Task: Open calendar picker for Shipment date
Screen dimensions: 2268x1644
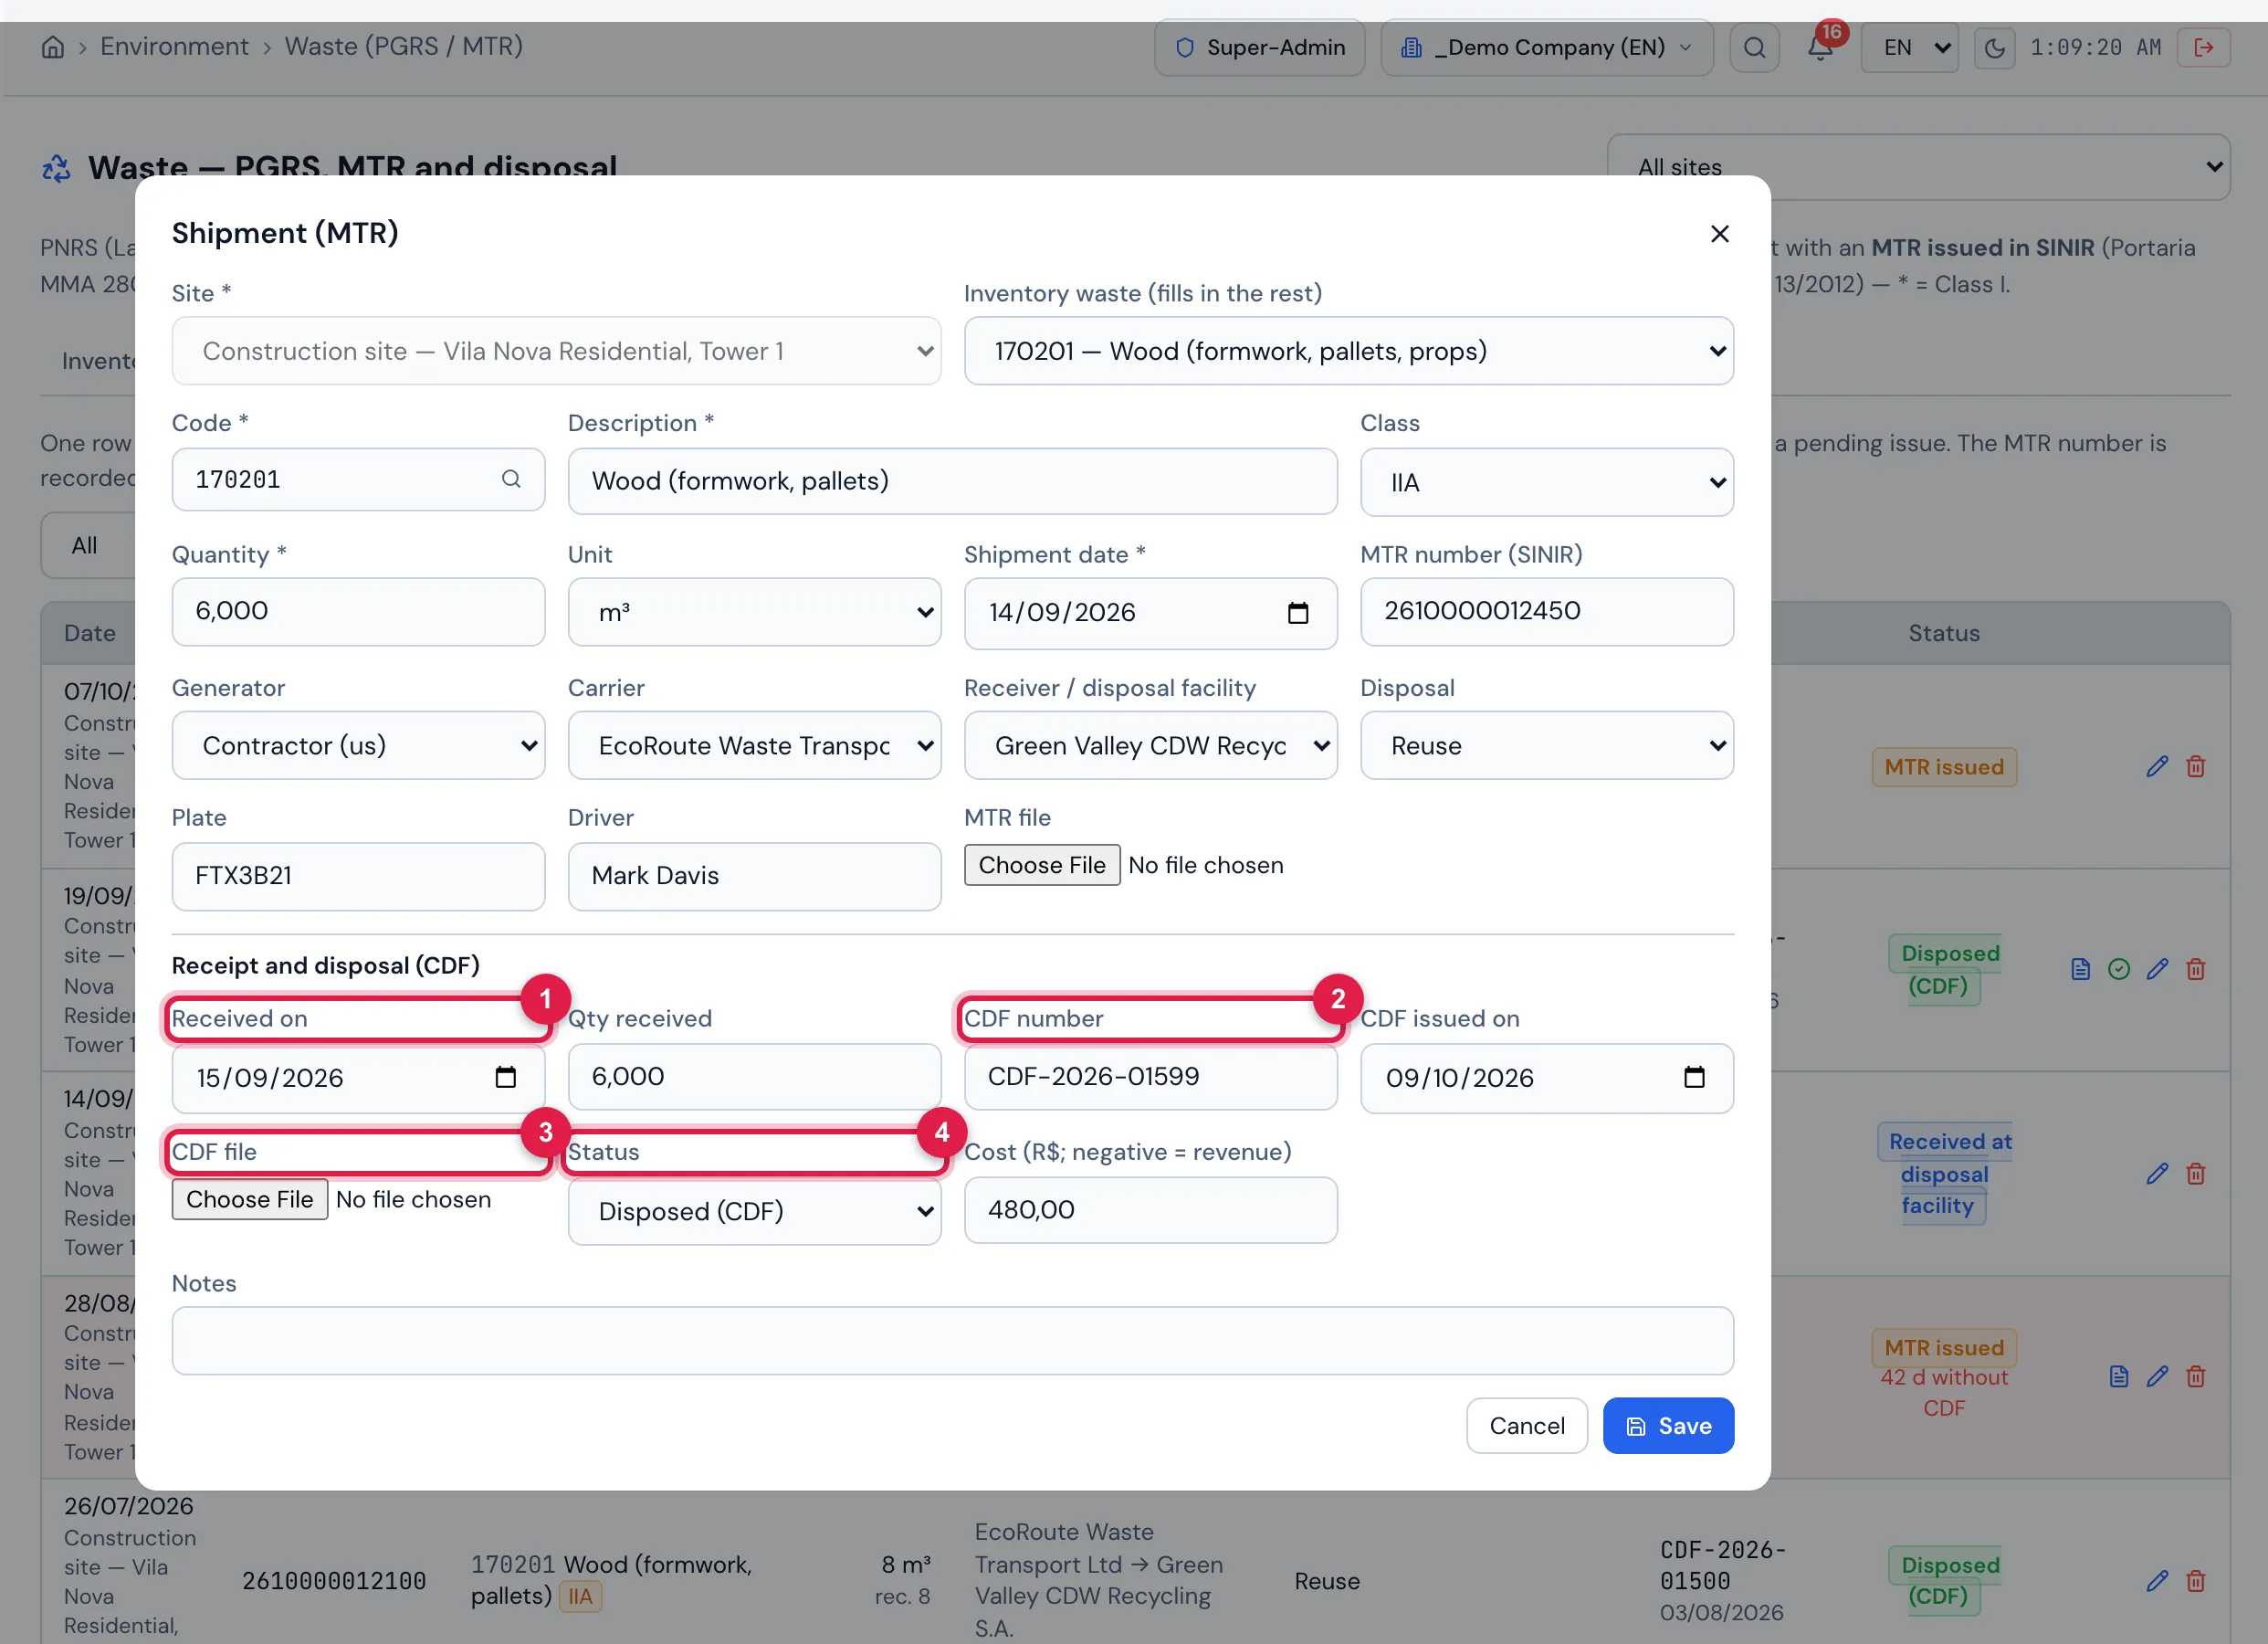Action: [x=1297, y=612]
